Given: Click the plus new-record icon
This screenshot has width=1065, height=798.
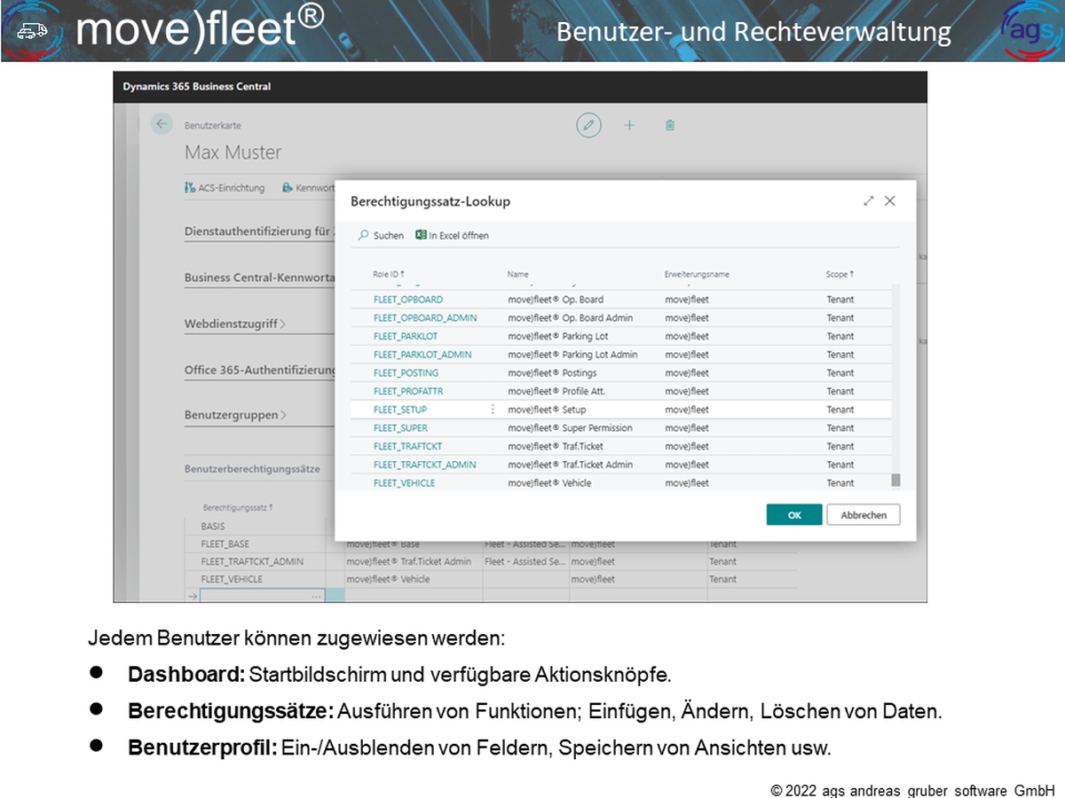Looking at the screenshot, I should pos(629,125).
